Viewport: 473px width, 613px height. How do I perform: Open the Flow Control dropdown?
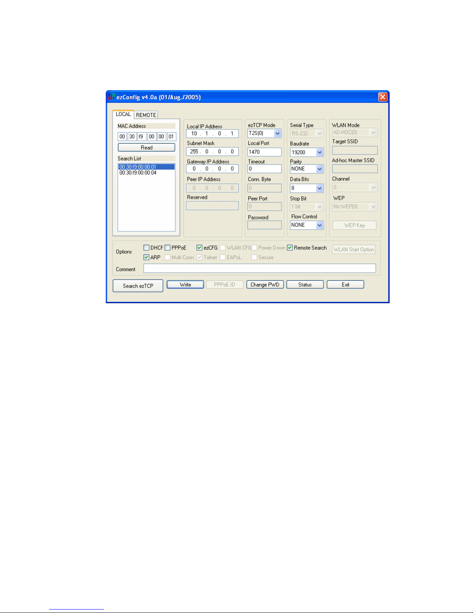pyautogui.click(x=320, y=225)
